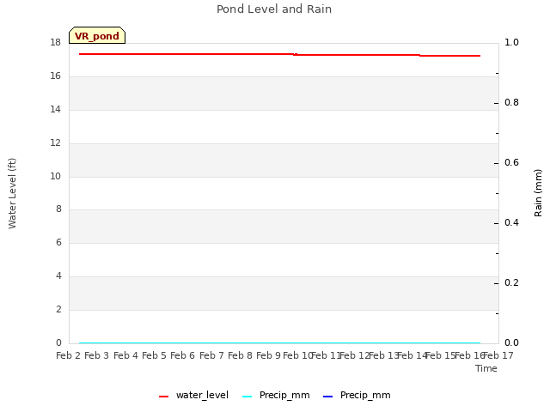Click the Rain (mm) axis title
Viewport: 550px width, 412px height.
[538, 193]
